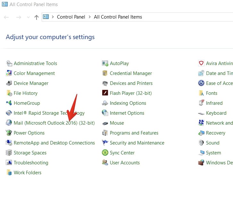Open the System link

[x=213, y=153]
